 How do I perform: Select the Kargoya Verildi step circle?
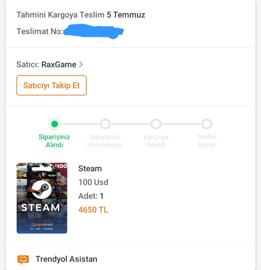coord(156,124)
